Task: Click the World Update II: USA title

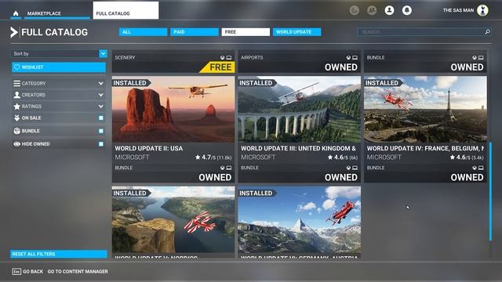Action: pyautogui.click(x=149, y=148)
